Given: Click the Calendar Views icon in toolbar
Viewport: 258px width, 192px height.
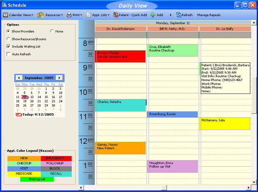Looking at the screenshot, I should click(x=6, y=15).
